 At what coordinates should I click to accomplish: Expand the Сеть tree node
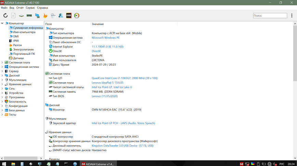(2, 89)
